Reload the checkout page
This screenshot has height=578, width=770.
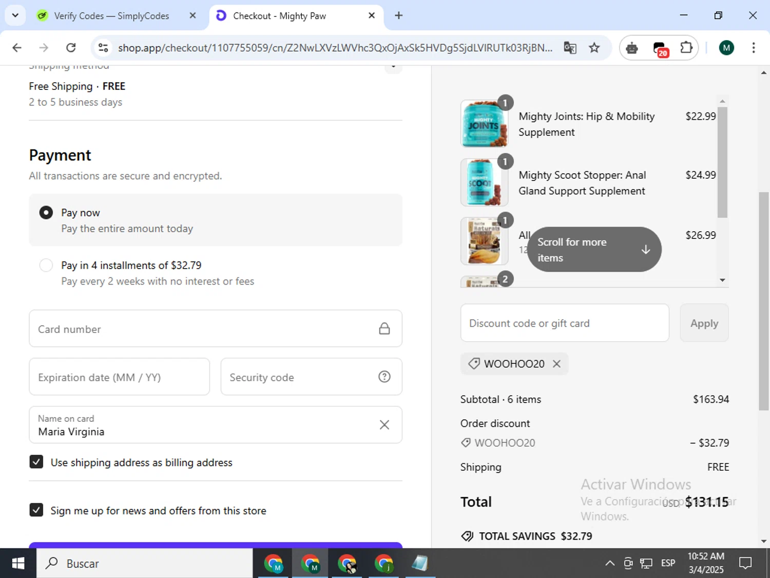tap(71, 48)
